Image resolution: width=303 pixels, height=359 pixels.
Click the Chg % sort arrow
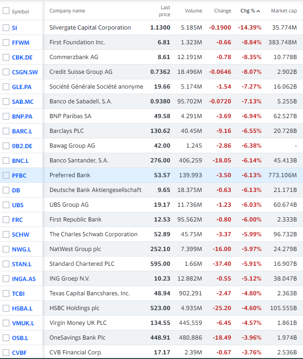click(258, 11)
